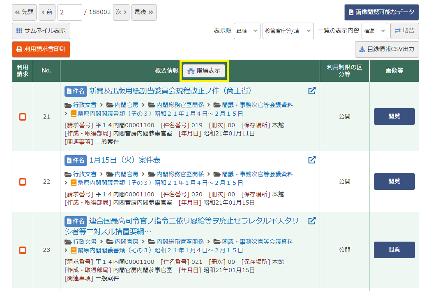
Task: Check the usage request box for No. 23
Action: [x=23, y=250]
